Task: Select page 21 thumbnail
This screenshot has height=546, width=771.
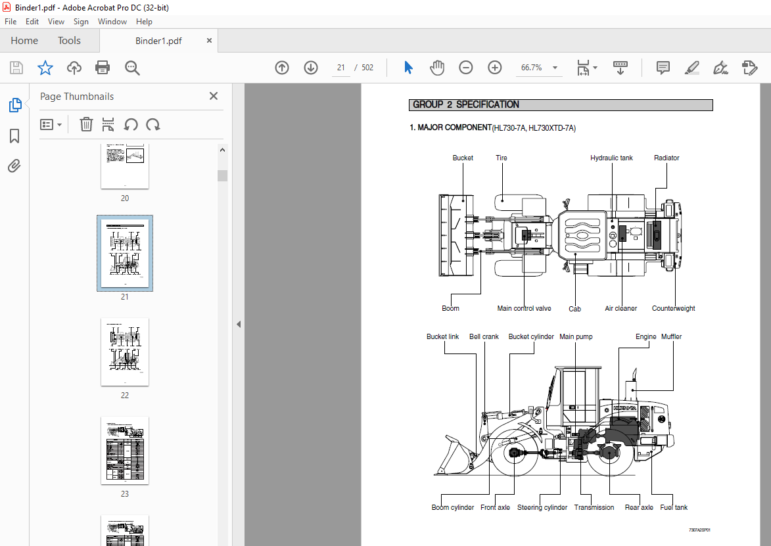Action: point(125,253)
